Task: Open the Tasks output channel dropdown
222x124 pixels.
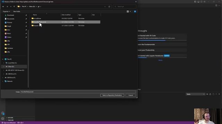Action: tap(195, 94)
